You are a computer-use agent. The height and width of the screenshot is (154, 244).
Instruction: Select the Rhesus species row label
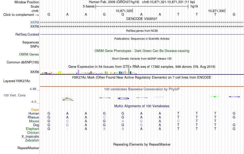33,117
